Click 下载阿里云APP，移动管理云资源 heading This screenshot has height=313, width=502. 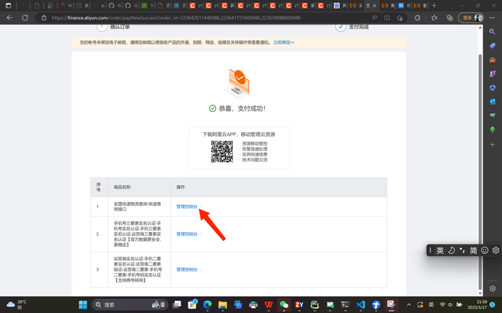click(239, 134)
